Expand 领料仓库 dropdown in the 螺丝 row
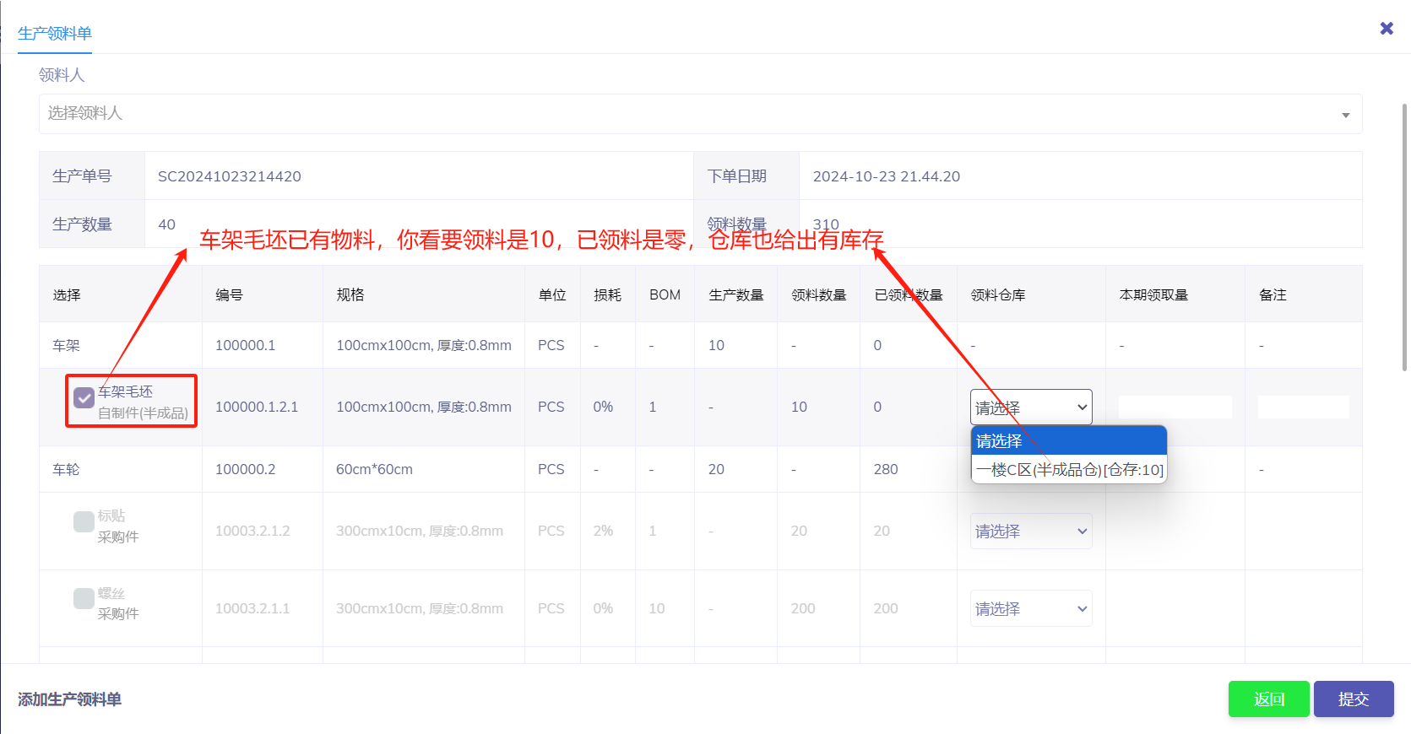Viewport: 1411px width, 734px height. tap(1030, 609)
